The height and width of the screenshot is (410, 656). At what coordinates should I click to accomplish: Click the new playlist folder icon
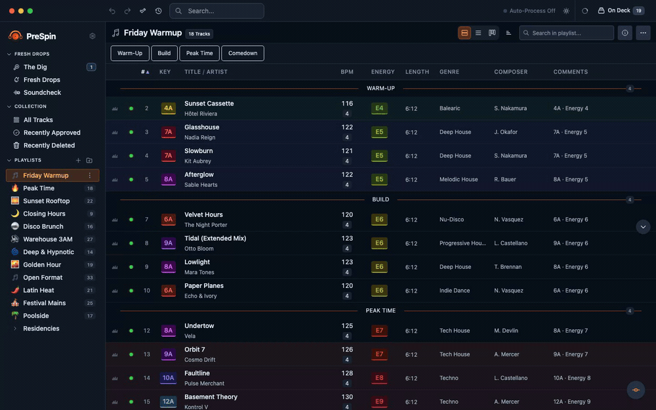[x=89, y=160]
